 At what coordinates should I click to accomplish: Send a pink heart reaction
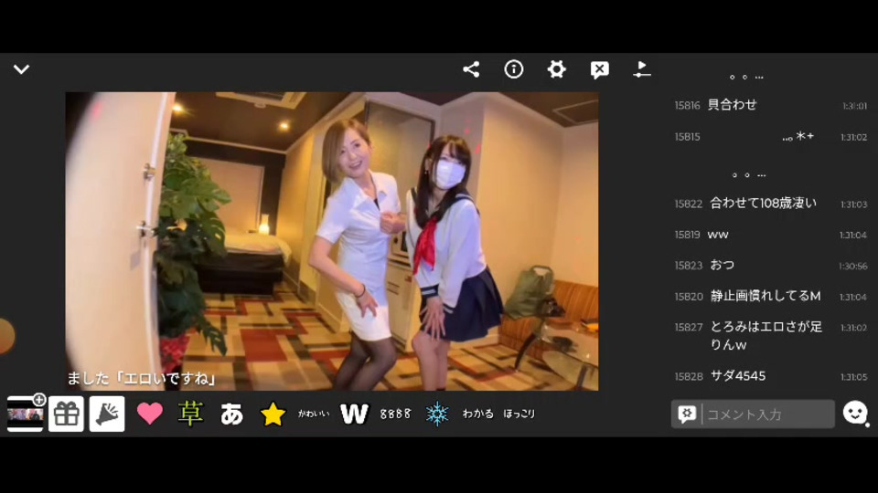[x=149, y=414]
